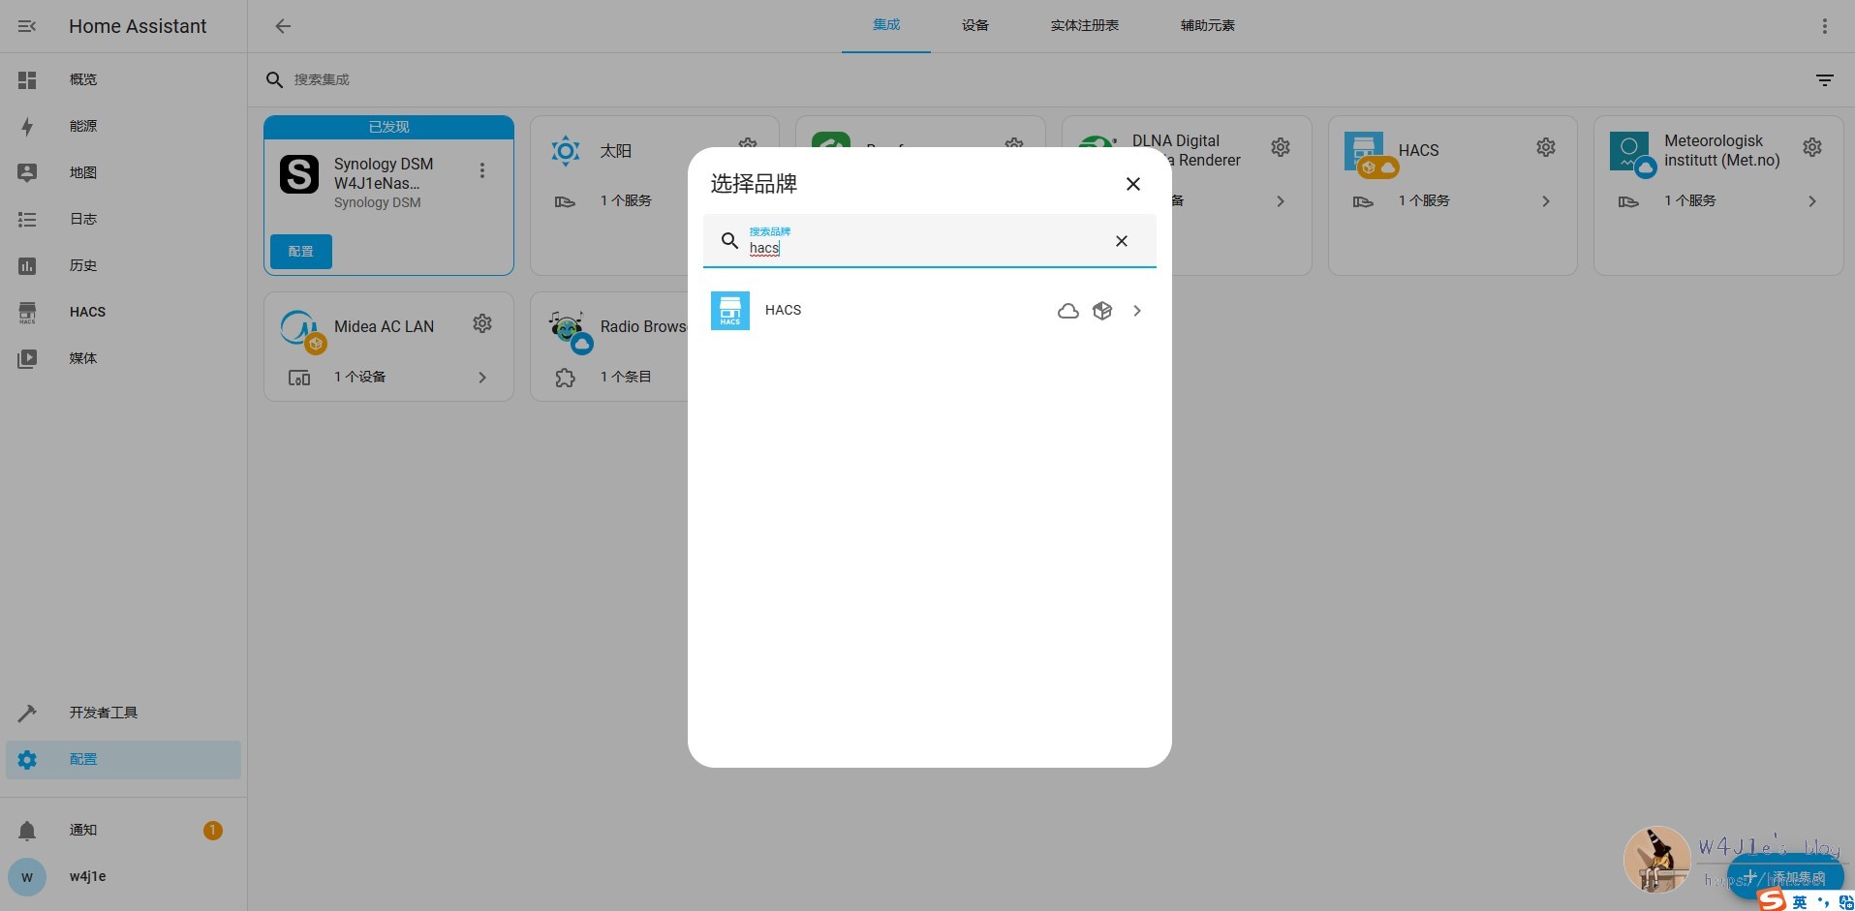This screenshot has height=911, width=1855.
Task: Clear the brand search field text
Action: [x=1121, y=241]
